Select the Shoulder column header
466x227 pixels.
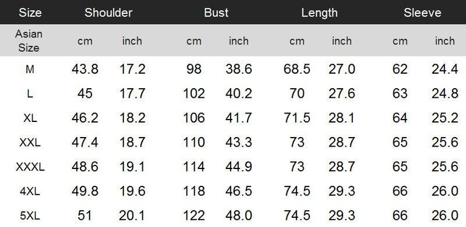(108, 13)
